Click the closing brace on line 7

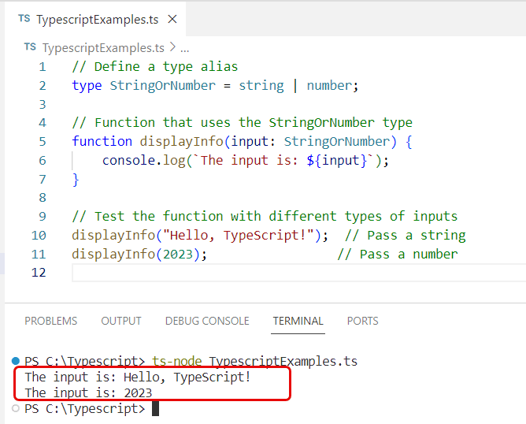coord(76,180)
